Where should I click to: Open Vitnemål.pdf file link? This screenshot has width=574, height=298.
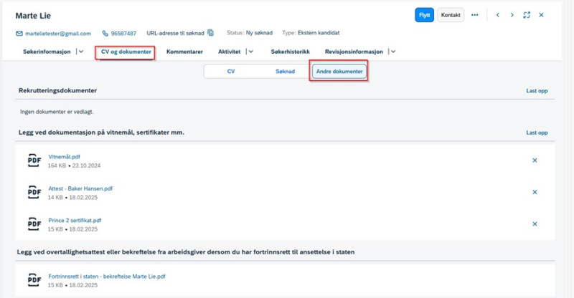(64, 156)
